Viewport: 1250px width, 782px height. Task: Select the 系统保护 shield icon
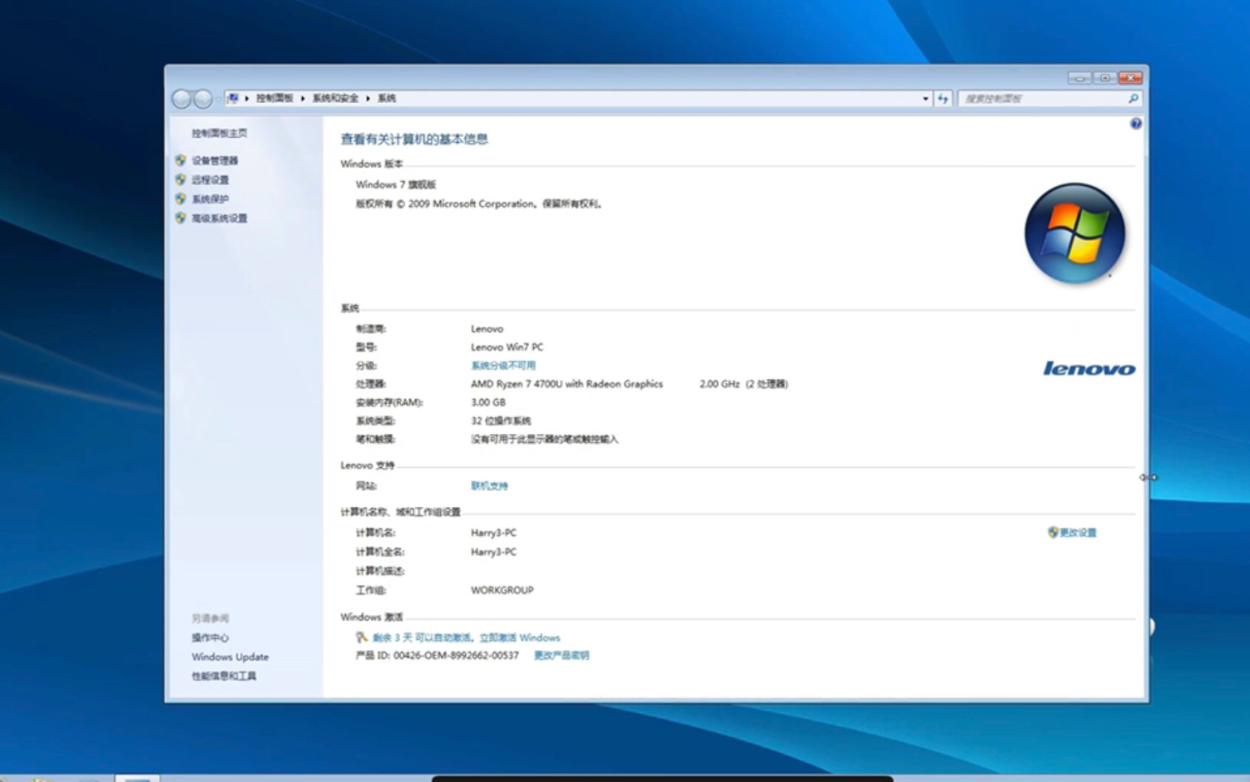[180, 198]
